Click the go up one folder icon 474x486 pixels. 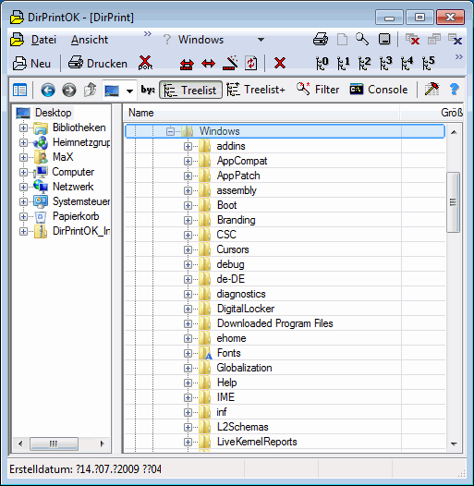[90, 90]
